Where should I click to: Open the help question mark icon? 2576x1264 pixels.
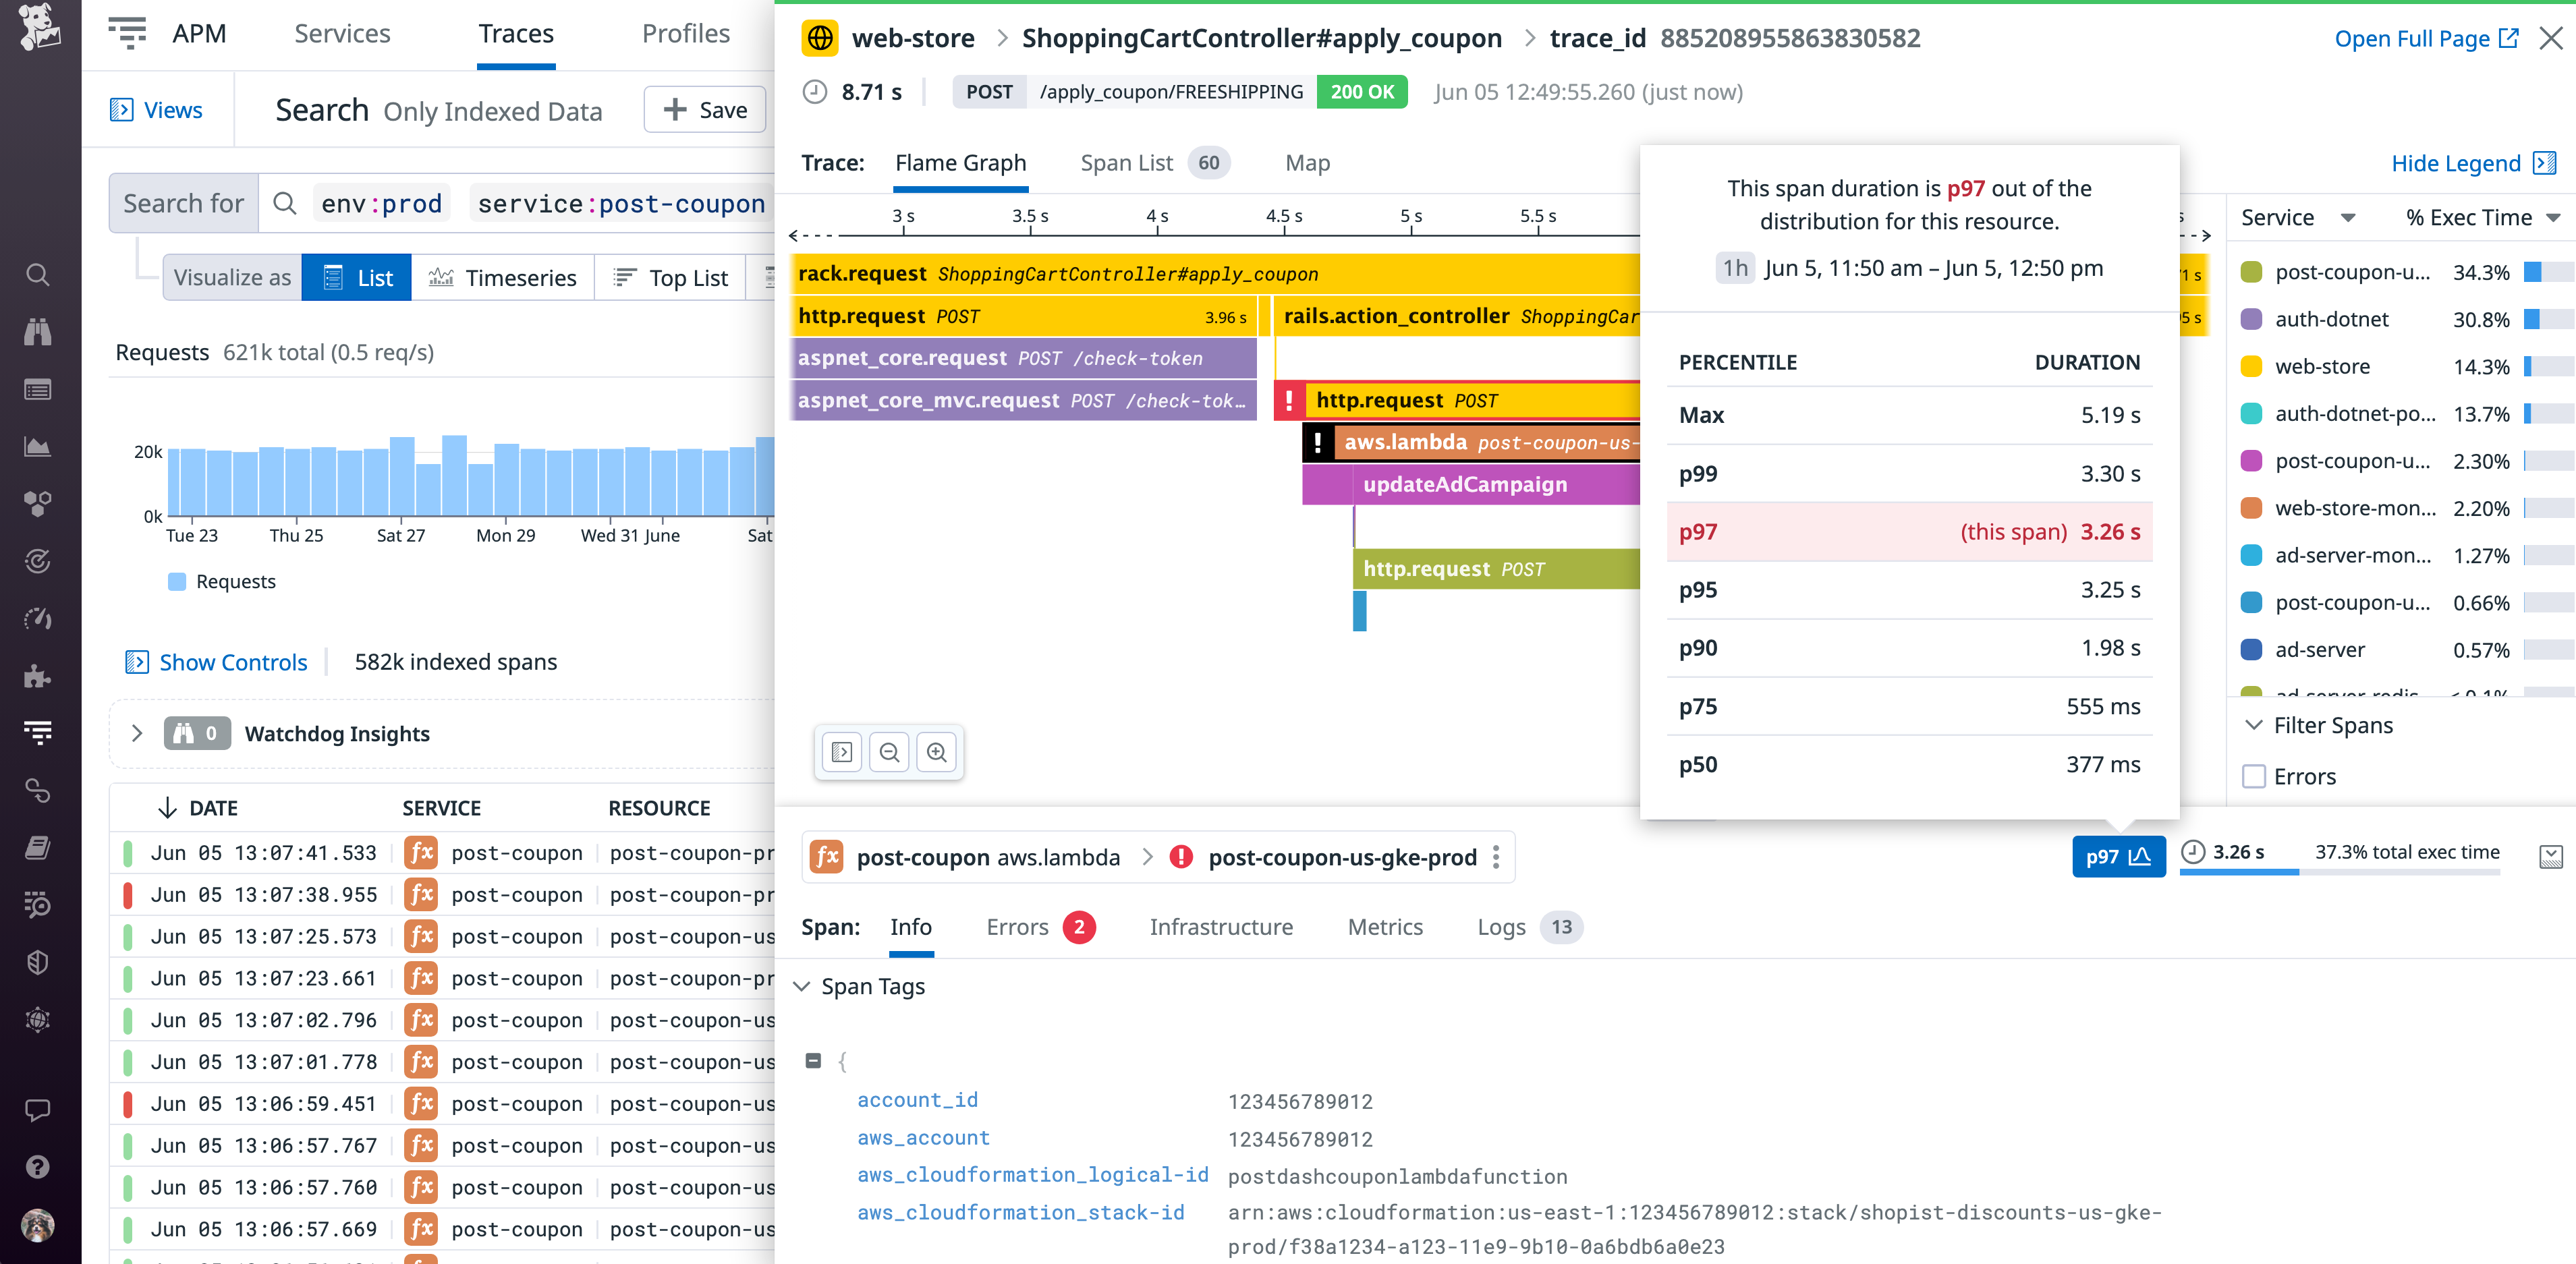point(38,1167)
